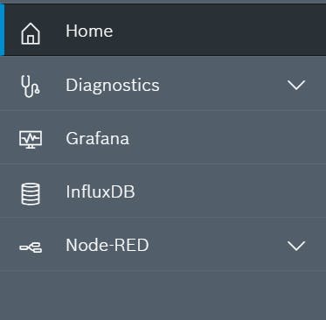This screenshot has height=320, width=326.
Task: Open the Diagnostics text label
Action: [113, 86]
